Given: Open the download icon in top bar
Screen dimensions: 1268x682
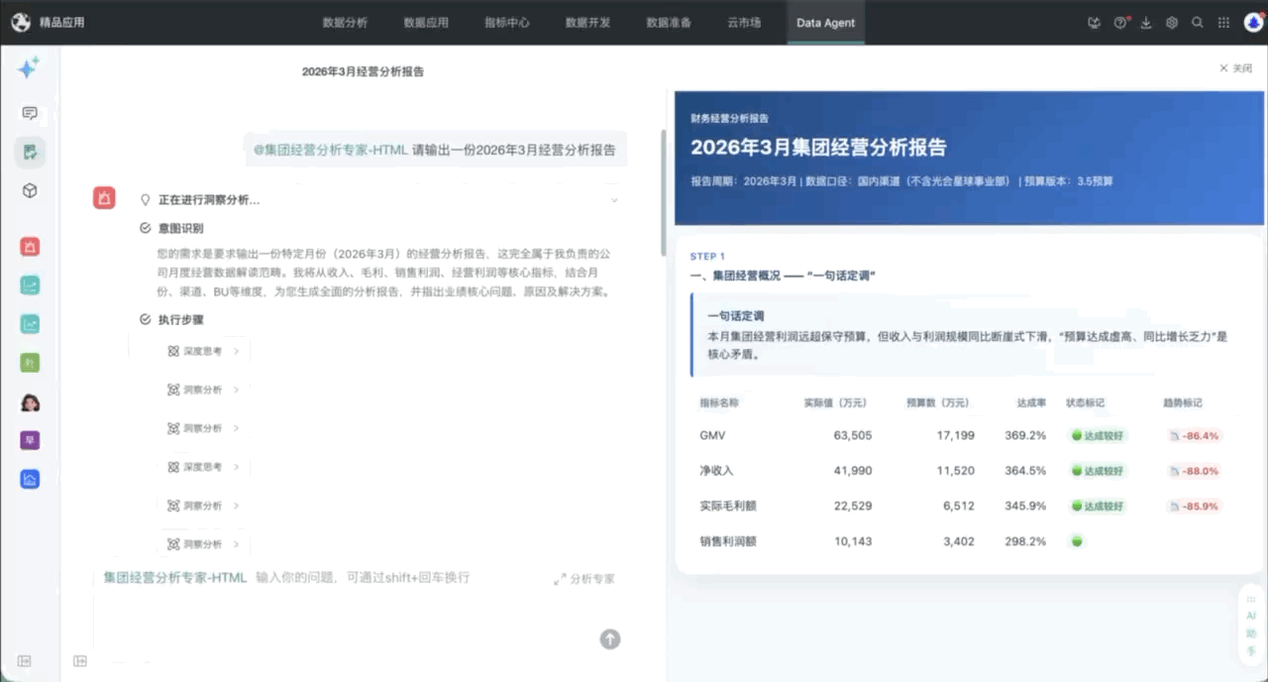Looking at the screenshot, I should coord(1146,23).
